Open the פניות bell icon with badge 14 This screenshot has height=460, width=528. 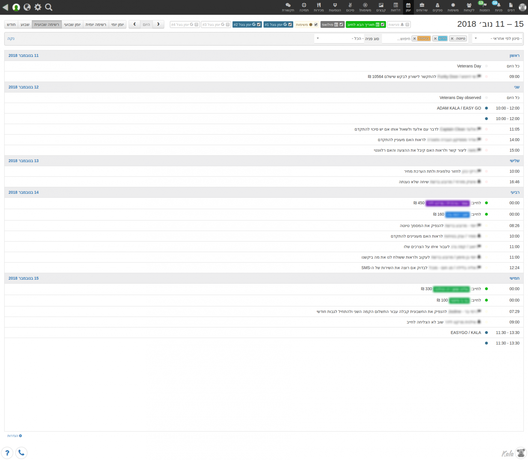click(498, 7)
